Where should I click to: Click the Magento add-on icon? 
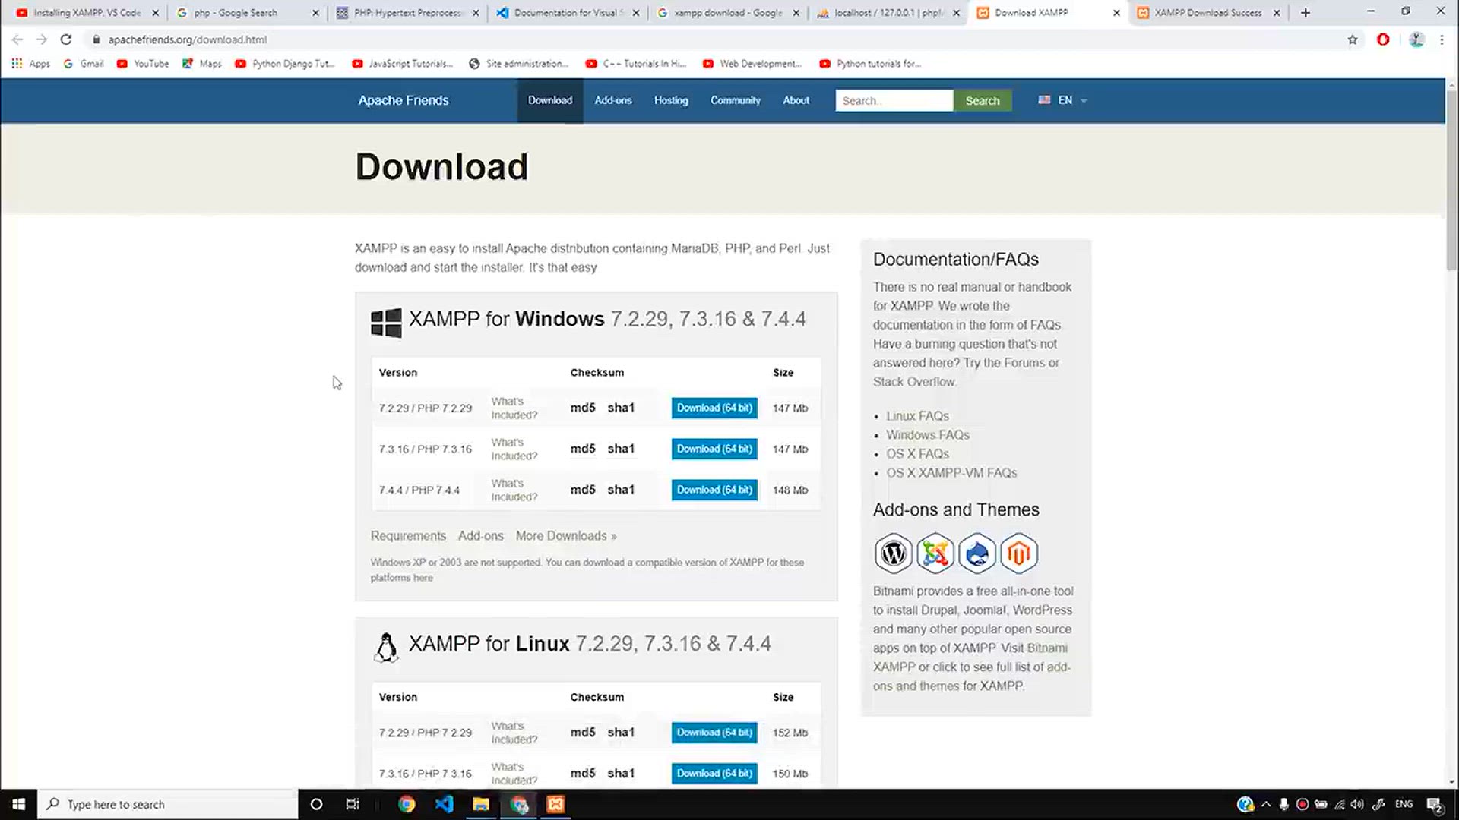[1018, 553]
